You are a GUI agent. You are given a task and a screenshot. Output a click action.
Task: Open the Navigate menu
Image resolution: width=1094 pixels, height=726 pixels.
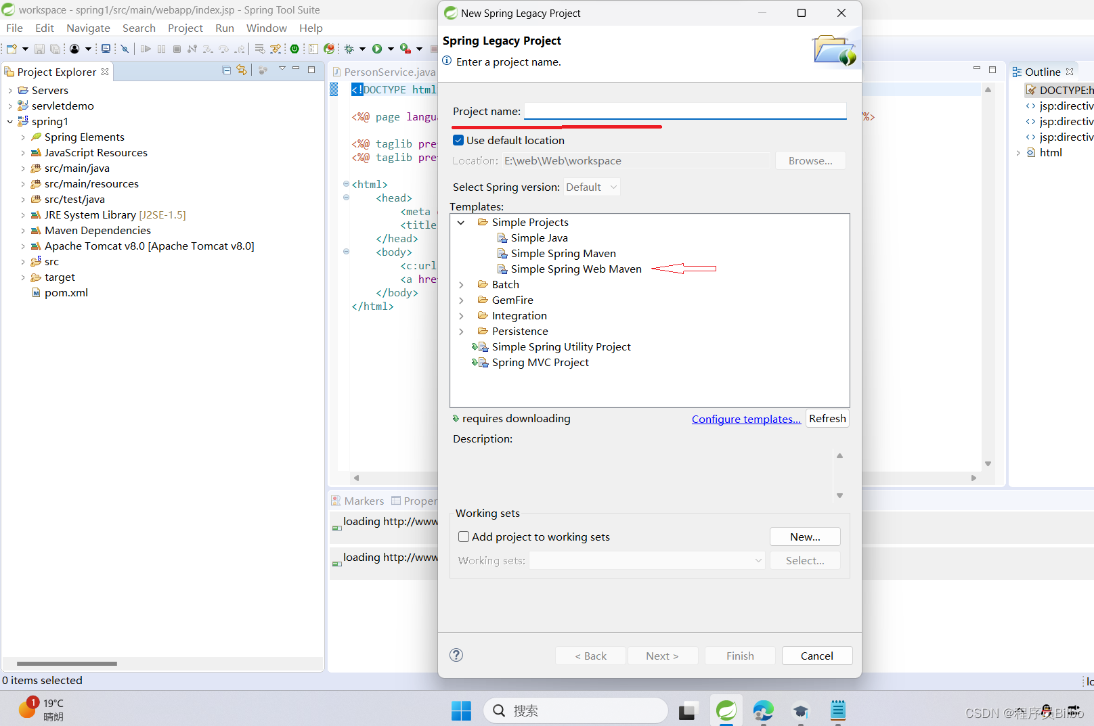click(88, 28)
